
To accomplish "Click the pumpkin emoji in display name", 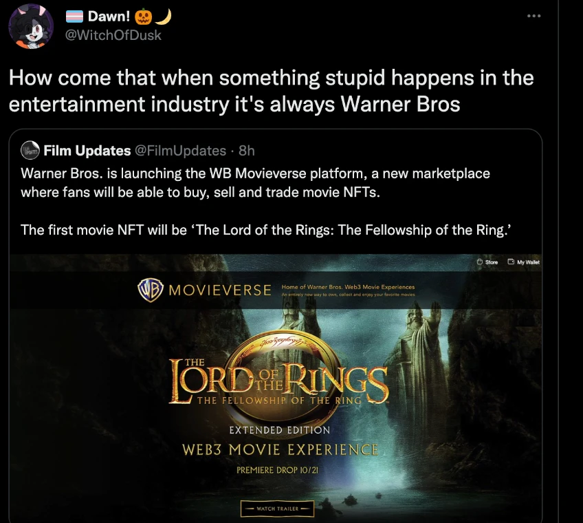I will (143, 17).
